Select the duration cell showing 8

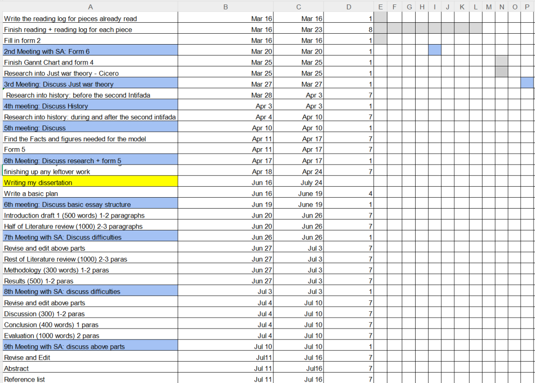[349, 30]
